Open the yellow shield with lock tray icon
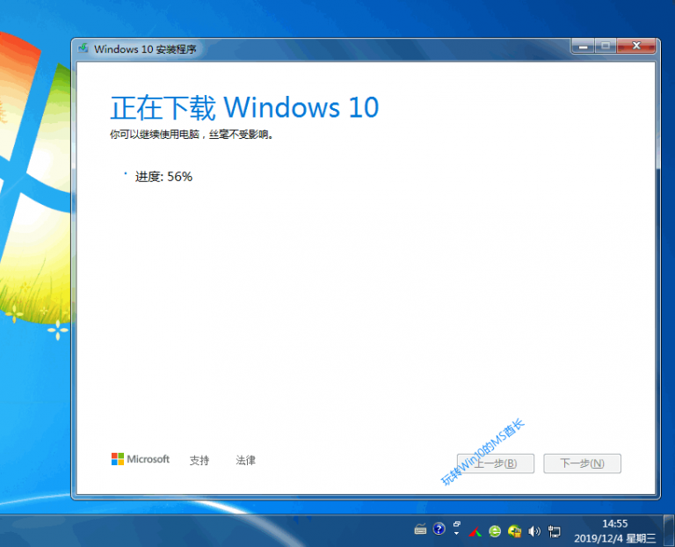Viewport: 675px width, 547px height. [514, 531]
